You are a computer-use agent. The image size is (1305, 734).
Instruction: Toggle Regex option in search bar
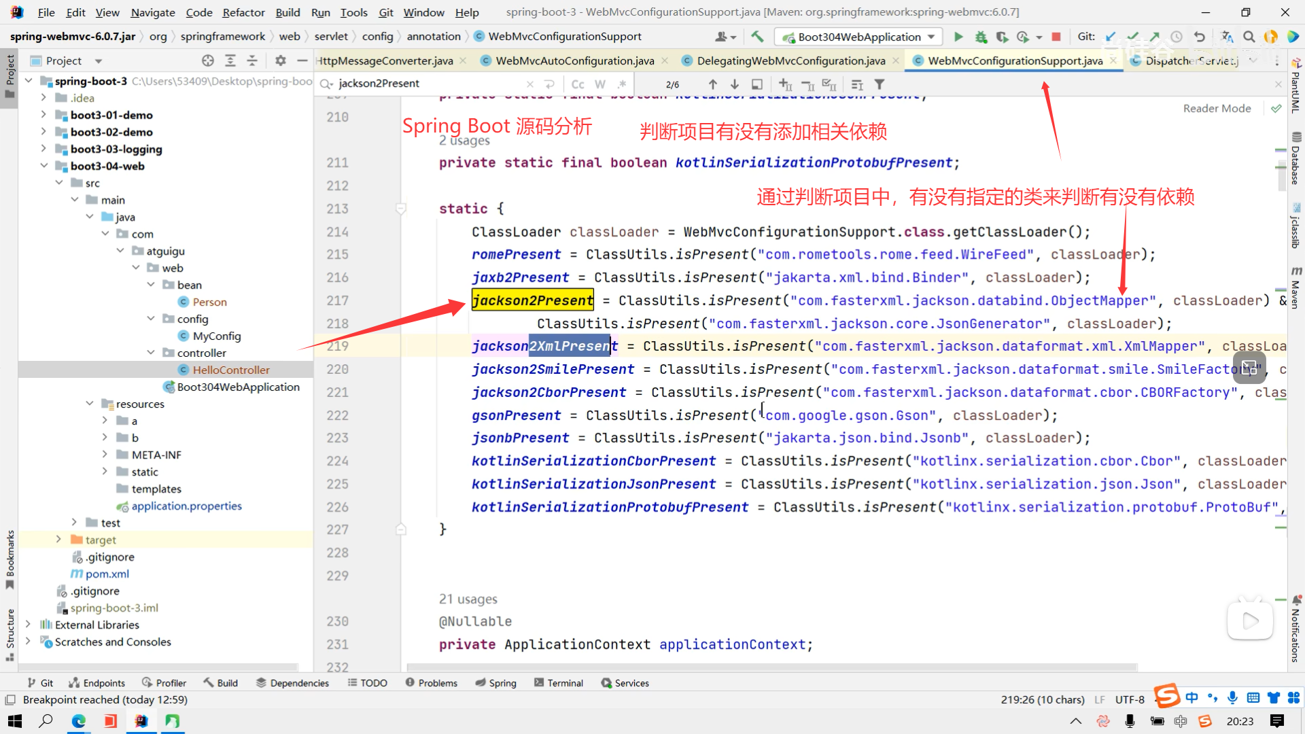(x=621, y=84)
